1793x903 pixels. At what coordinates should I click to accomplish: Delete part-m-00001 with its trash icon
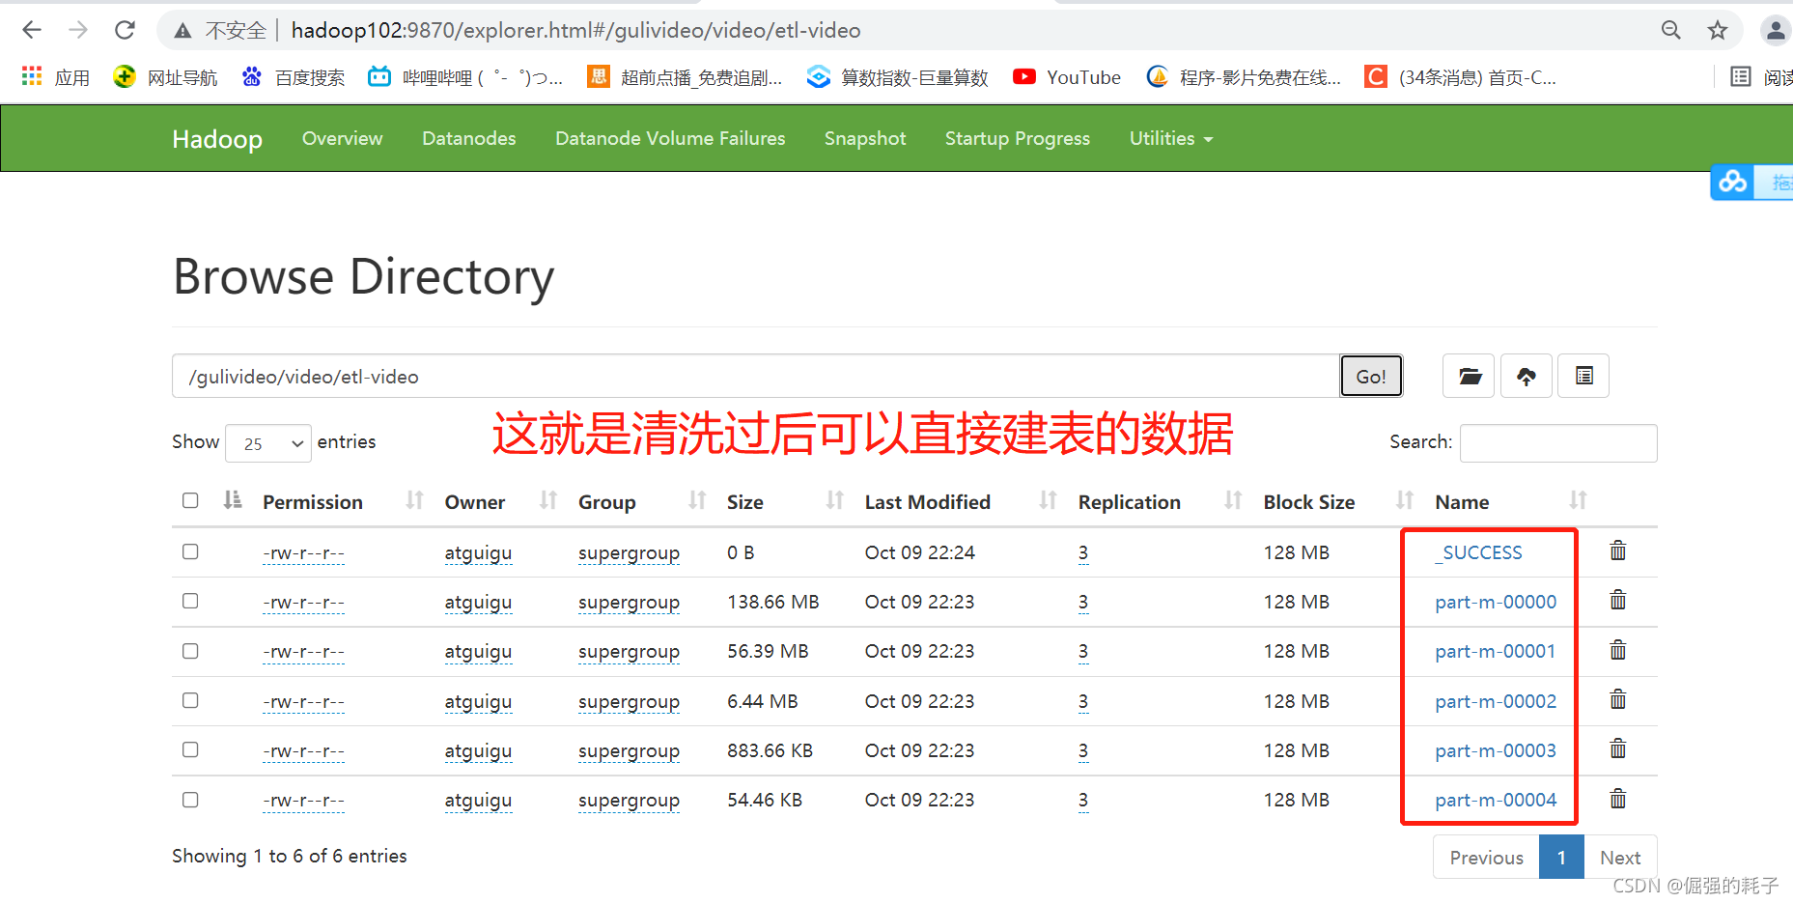coord(1618,650)
